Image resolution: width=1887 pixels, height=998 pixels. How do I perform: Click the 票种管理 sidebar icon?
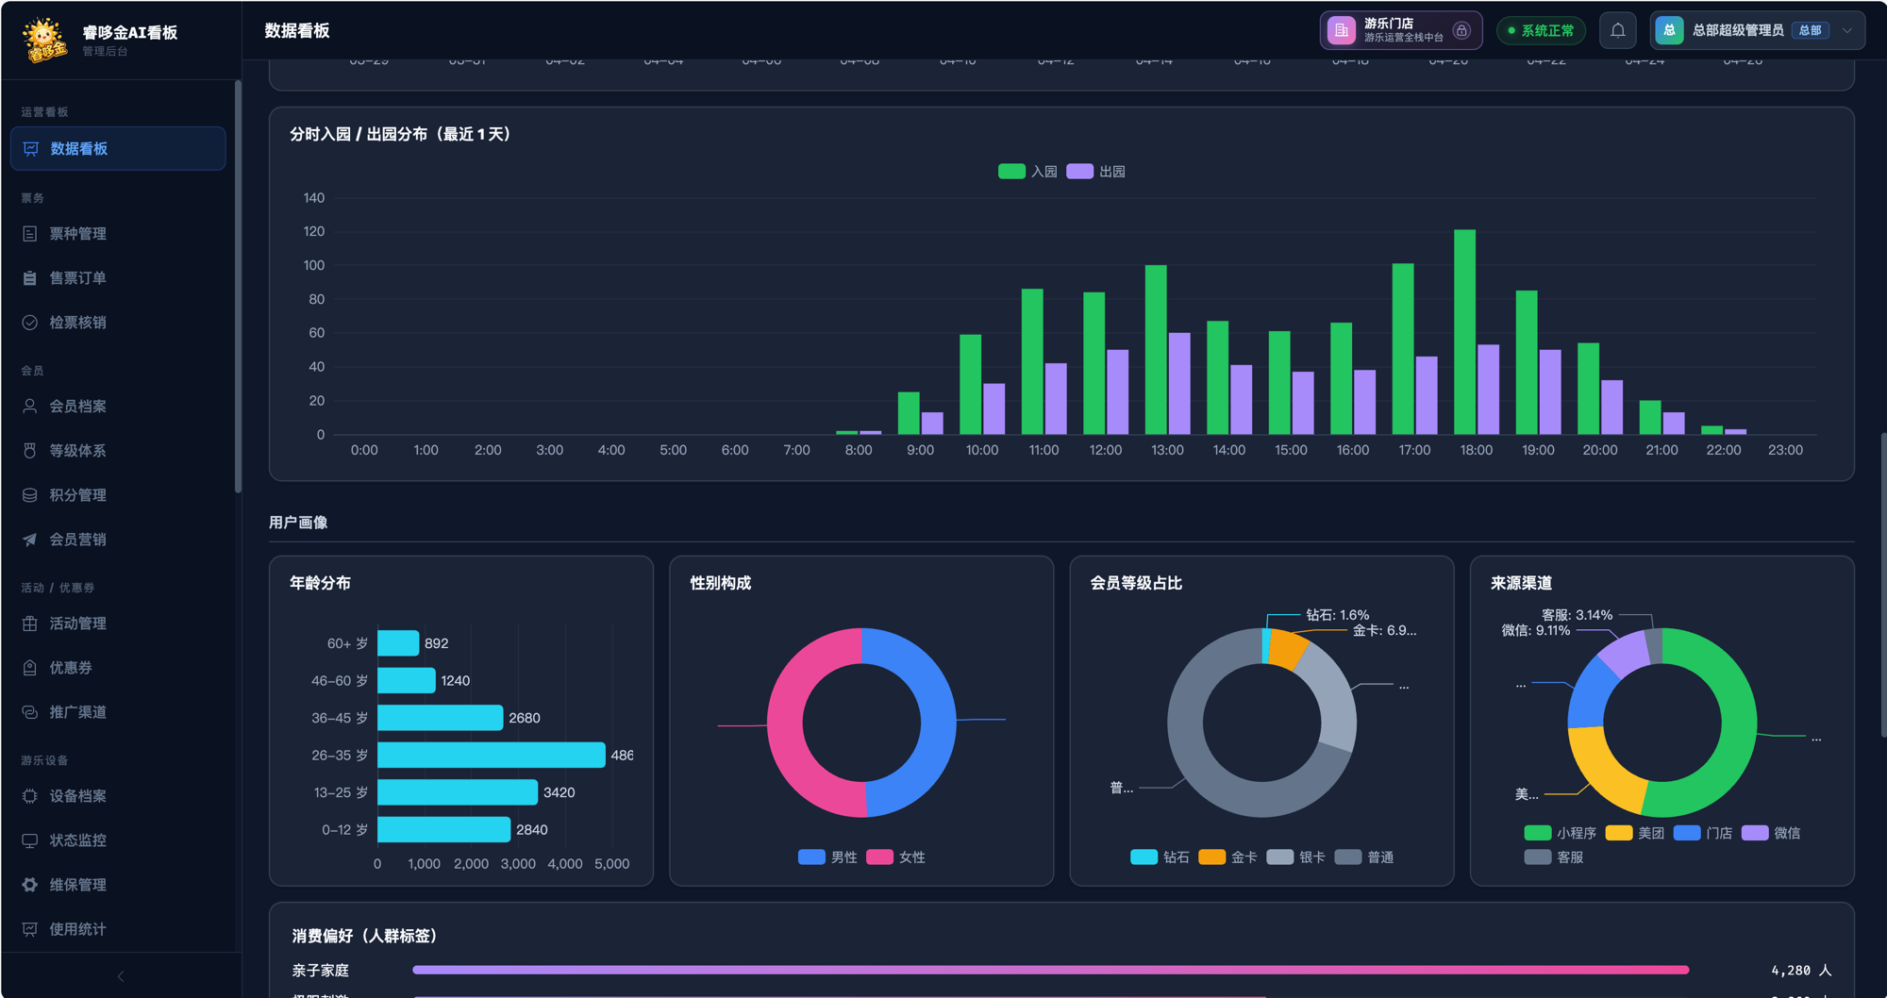30,234
